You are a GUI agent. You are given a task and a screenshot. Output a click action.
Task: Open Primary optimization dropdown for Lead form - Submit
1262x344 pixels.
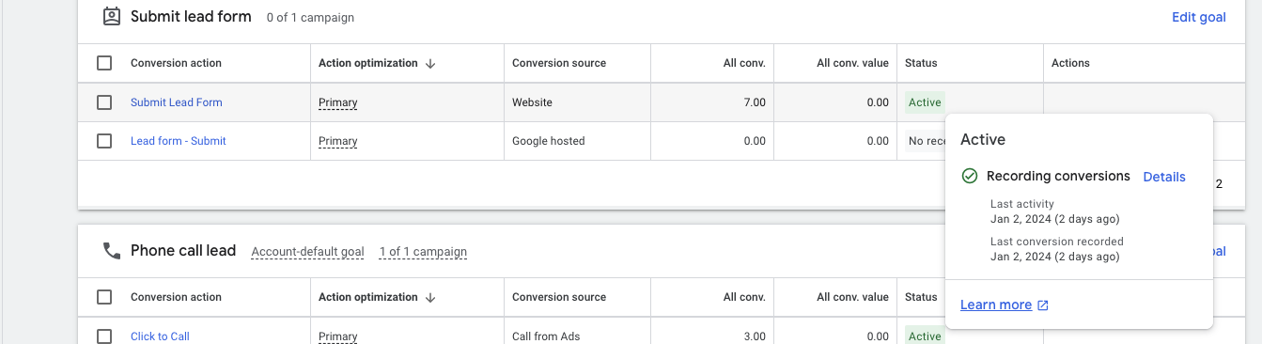coord(338,141)
